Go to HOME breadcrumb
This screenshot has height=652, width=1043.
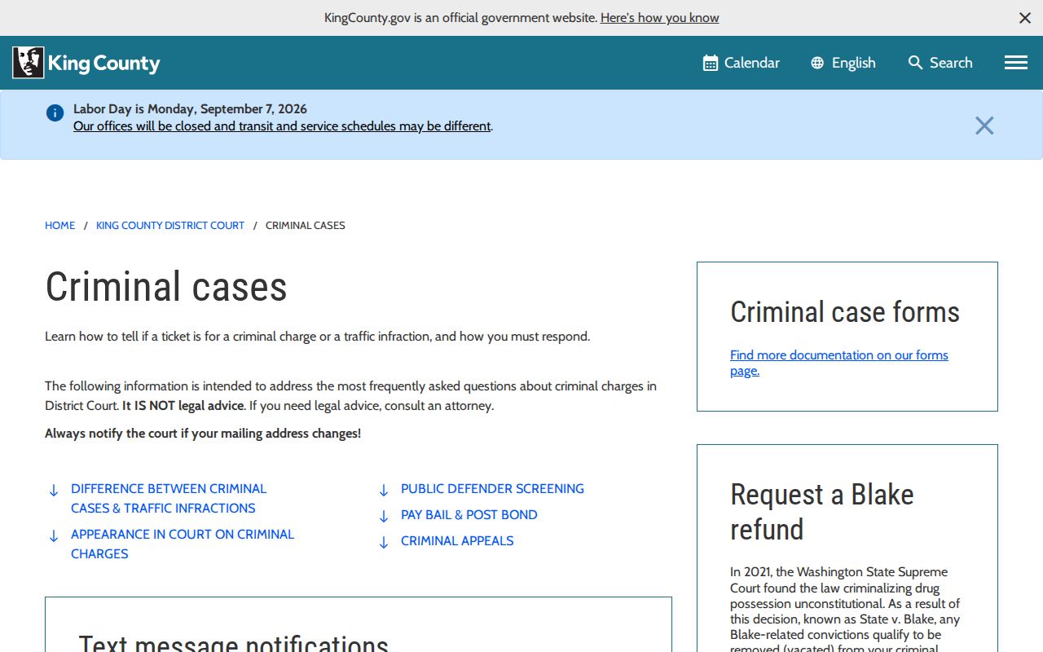[60, 226]
